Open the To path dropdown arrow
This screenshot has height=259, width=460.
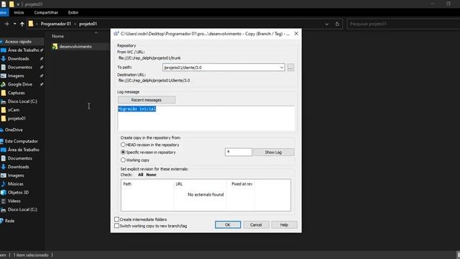click(281, 68)
